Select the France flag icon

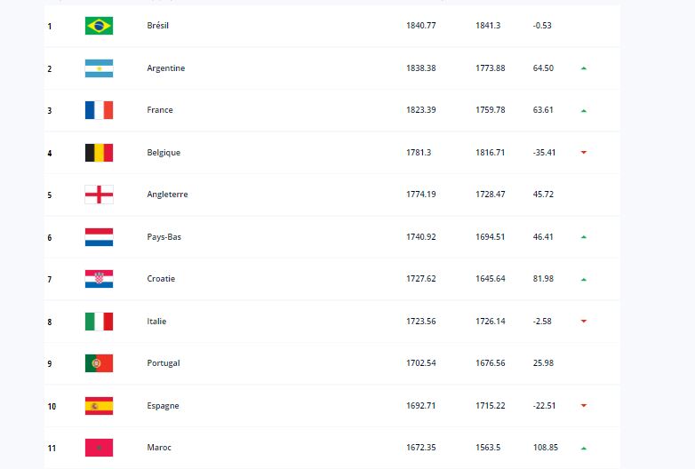pyautogui.click(x=99, y=110)
